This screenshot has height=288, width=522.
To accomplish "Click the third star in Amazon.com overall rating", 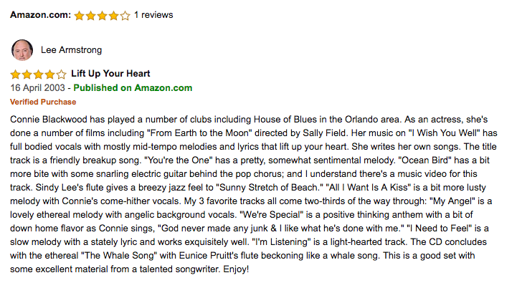I will (x=103, y=16).
